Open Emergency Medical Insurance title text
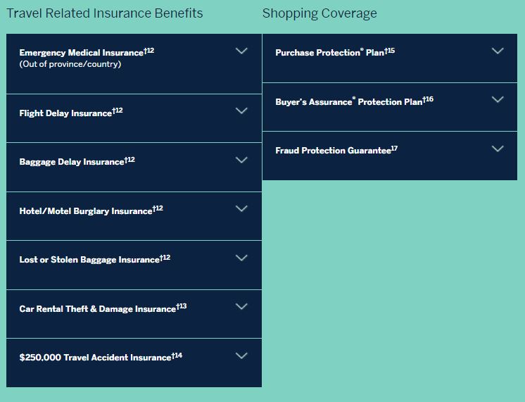 click(81, 53)
